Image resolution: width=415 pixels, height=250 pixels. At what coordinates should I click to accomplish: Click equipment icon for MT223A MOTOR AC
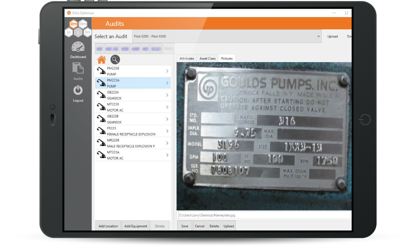[101, 155]
